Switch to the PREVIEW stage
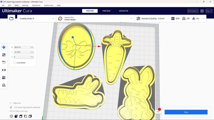Screen dimensions: 214x120 (x=106, y=11)
